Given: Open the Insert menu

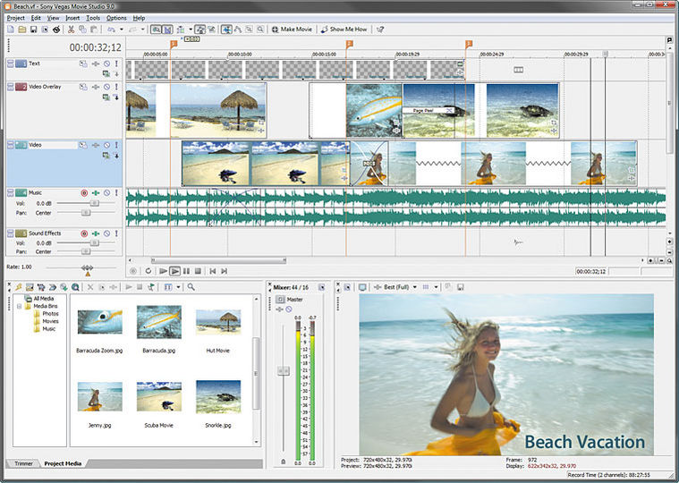Looking at the screenshot, I should click(x=72, y=18).
